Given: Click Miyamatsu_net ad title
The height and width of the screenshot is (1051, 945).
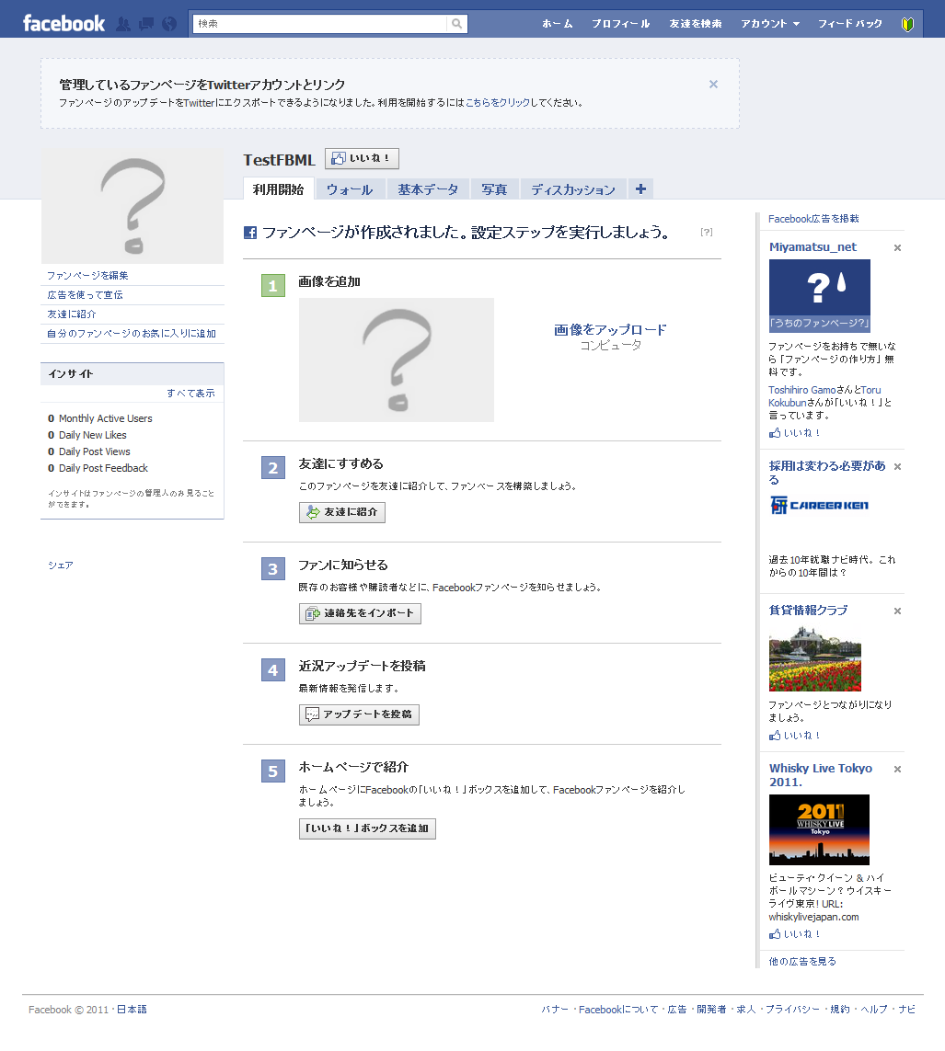Looking at the screenshot, I should [812, 247].
